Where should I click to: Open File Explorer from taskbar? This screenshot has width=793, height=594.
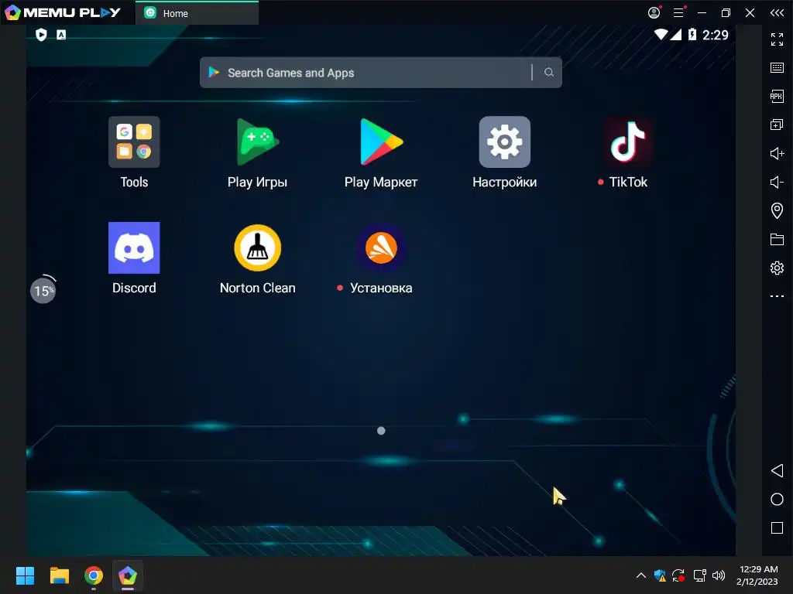59,575
